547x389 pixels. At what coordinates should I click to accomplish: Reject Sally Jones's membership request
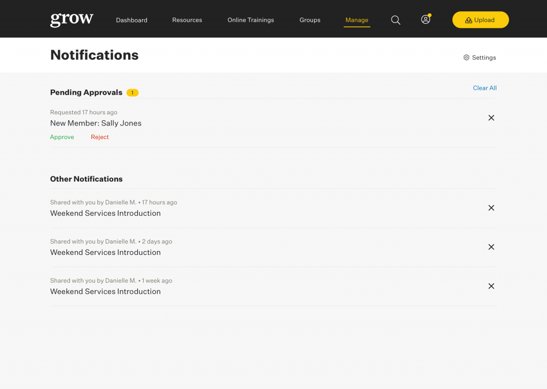[99, 137]
